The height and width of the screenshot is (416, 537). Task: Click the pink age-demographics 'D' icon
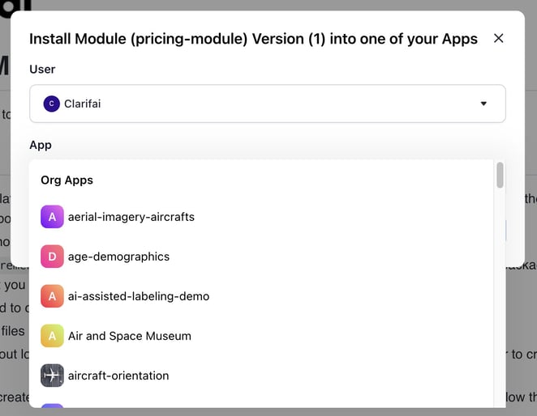52,257
